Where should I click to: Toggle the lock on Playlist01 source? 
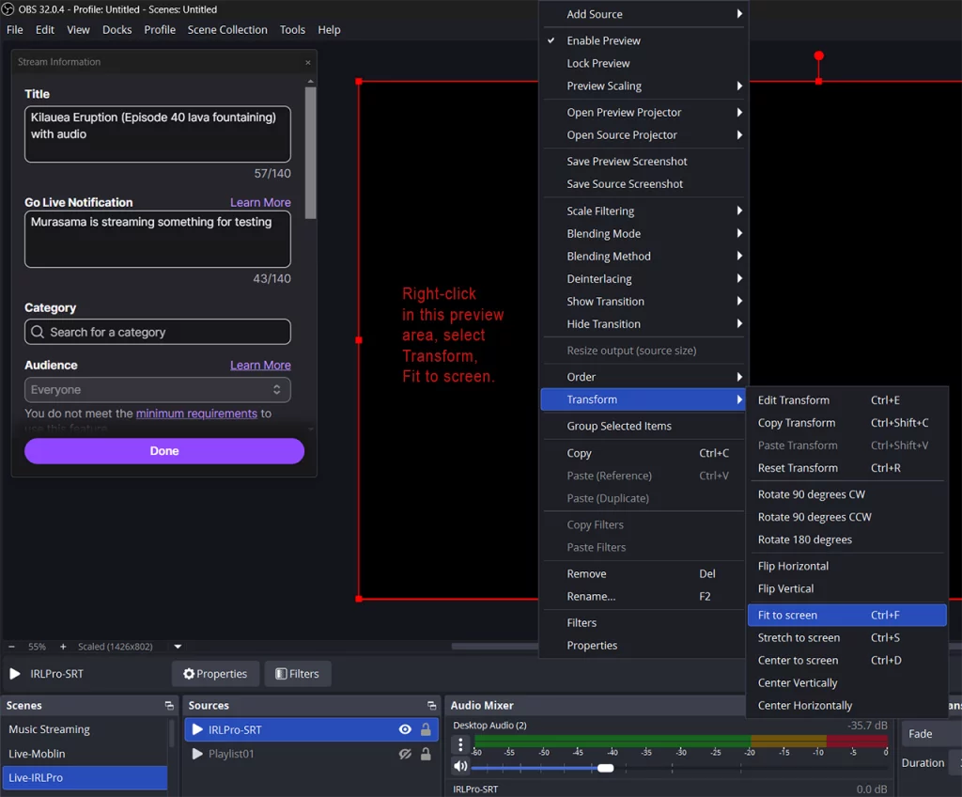pos(426,754)
